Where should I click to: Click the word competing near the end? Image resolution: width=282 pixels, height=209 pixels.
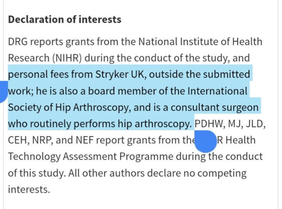(222, 174)
